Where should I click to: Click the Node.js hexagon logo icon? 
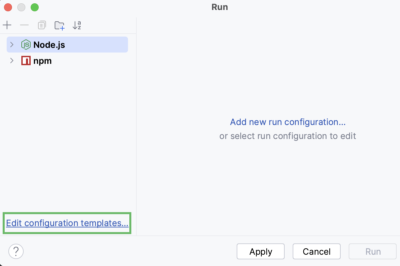point(26,44)
